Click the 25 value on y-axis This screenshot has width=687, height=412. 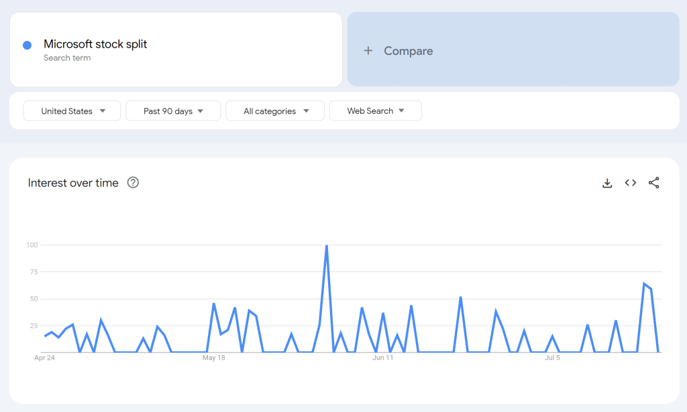coord(34,326)
